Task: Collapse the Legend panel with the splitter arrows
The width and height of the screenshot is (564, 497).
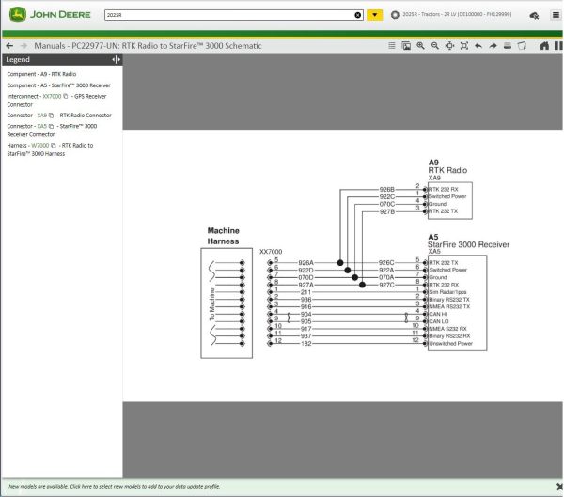Action: (116, 60)
